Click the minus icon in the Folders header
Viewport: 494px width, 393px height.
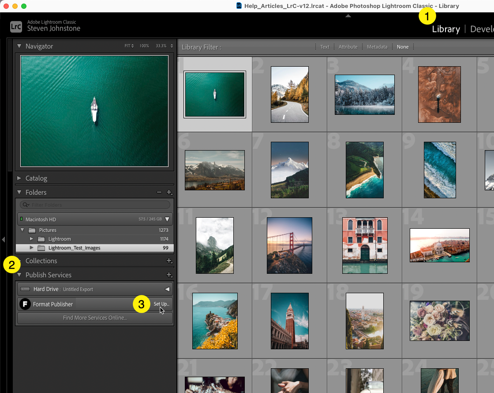(x=159, y=192)
